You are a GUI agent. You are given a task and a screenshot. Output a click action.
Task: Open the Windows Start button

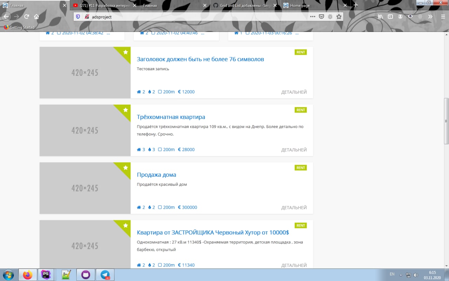coord(8,275)
